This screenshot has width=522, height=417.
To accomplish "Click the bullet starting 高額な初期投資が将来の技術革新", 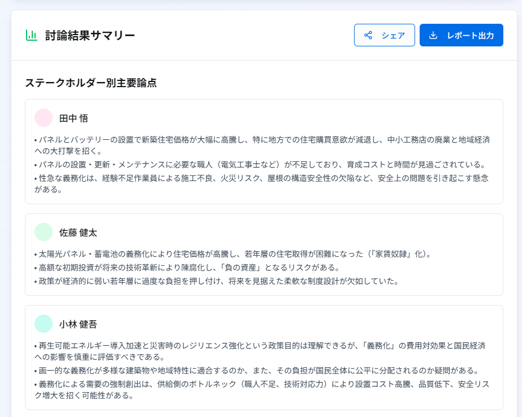I will (187, 268).
